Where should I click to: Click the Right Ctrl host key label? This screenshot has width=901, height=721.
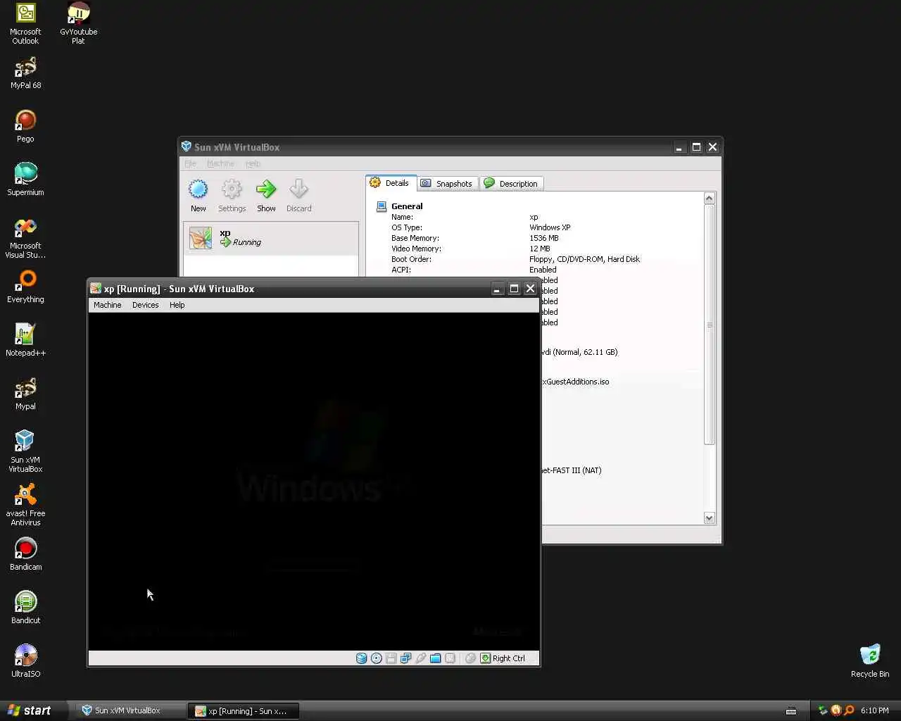pos(509,658)
